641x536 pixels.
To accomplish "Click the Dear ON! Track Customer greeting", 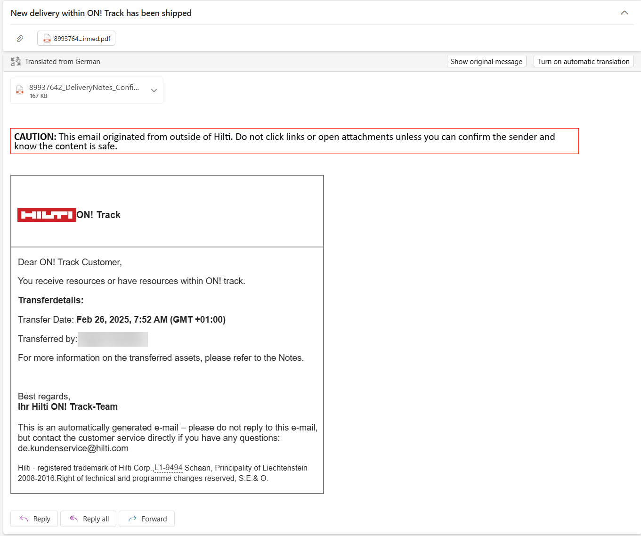I will point(70,262).
